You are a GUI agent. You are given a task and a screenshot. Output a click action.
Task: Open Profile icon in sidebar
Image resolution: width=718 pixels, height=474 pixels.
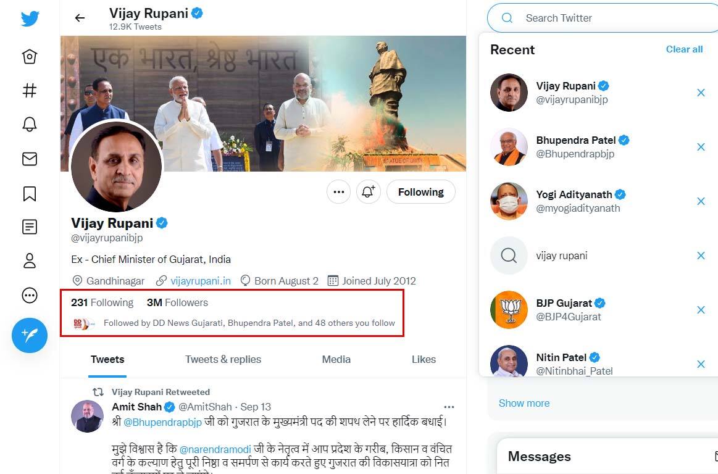[x=30, y=261]
